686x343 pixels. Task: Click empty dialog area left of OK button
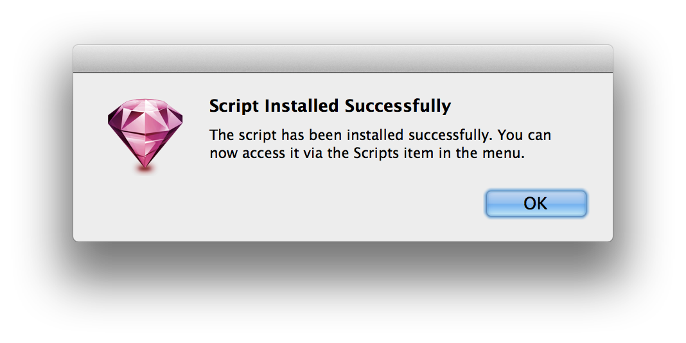(350, 204)
